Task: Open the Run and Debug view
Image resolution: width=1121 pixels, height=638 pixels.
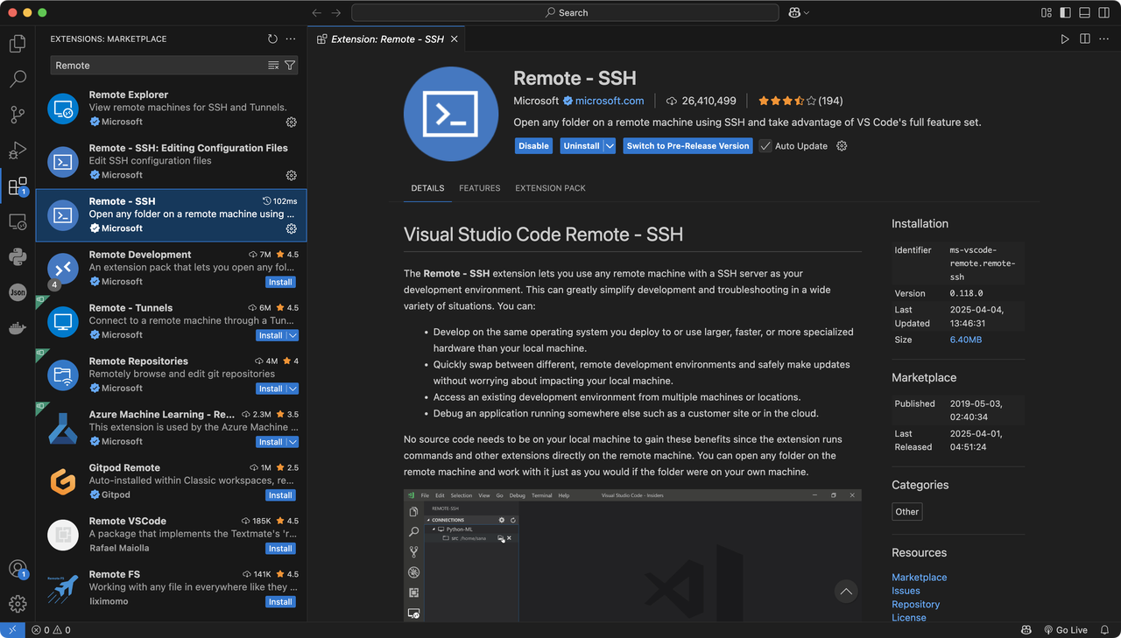Action: (x=18, y=151)
